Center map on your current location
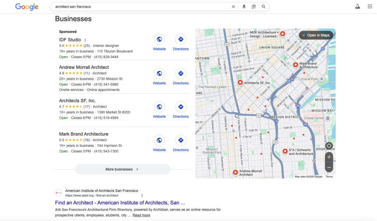Viewport: 377px width, 221px height. coord(329,146)
